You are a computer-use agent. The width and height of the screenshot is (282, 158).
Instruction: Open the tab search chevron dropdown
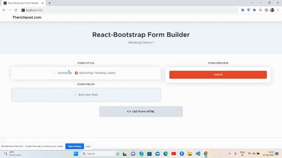(252, 3)
